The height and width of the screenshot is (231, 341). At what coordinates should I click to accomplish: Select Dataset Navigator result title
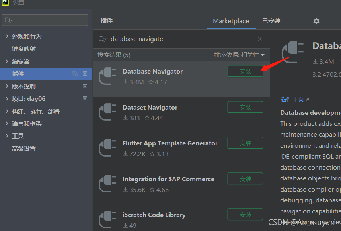[x=150, y=108]
